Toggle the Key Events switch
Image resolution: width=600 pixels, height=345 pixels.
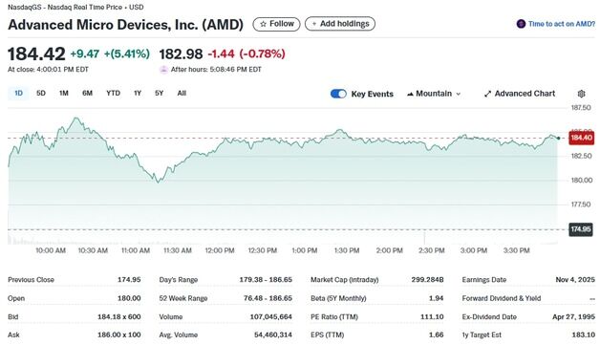[338, 94]
